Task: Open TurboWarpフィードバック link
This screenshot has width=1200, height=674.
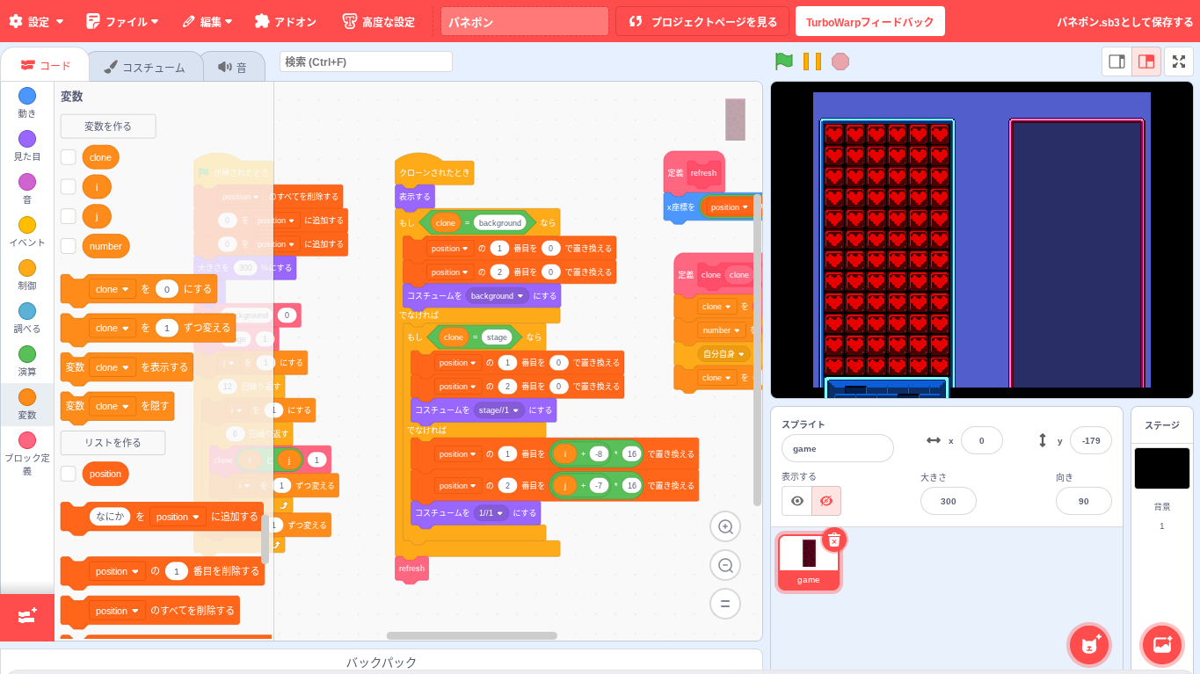Action: 870,21
